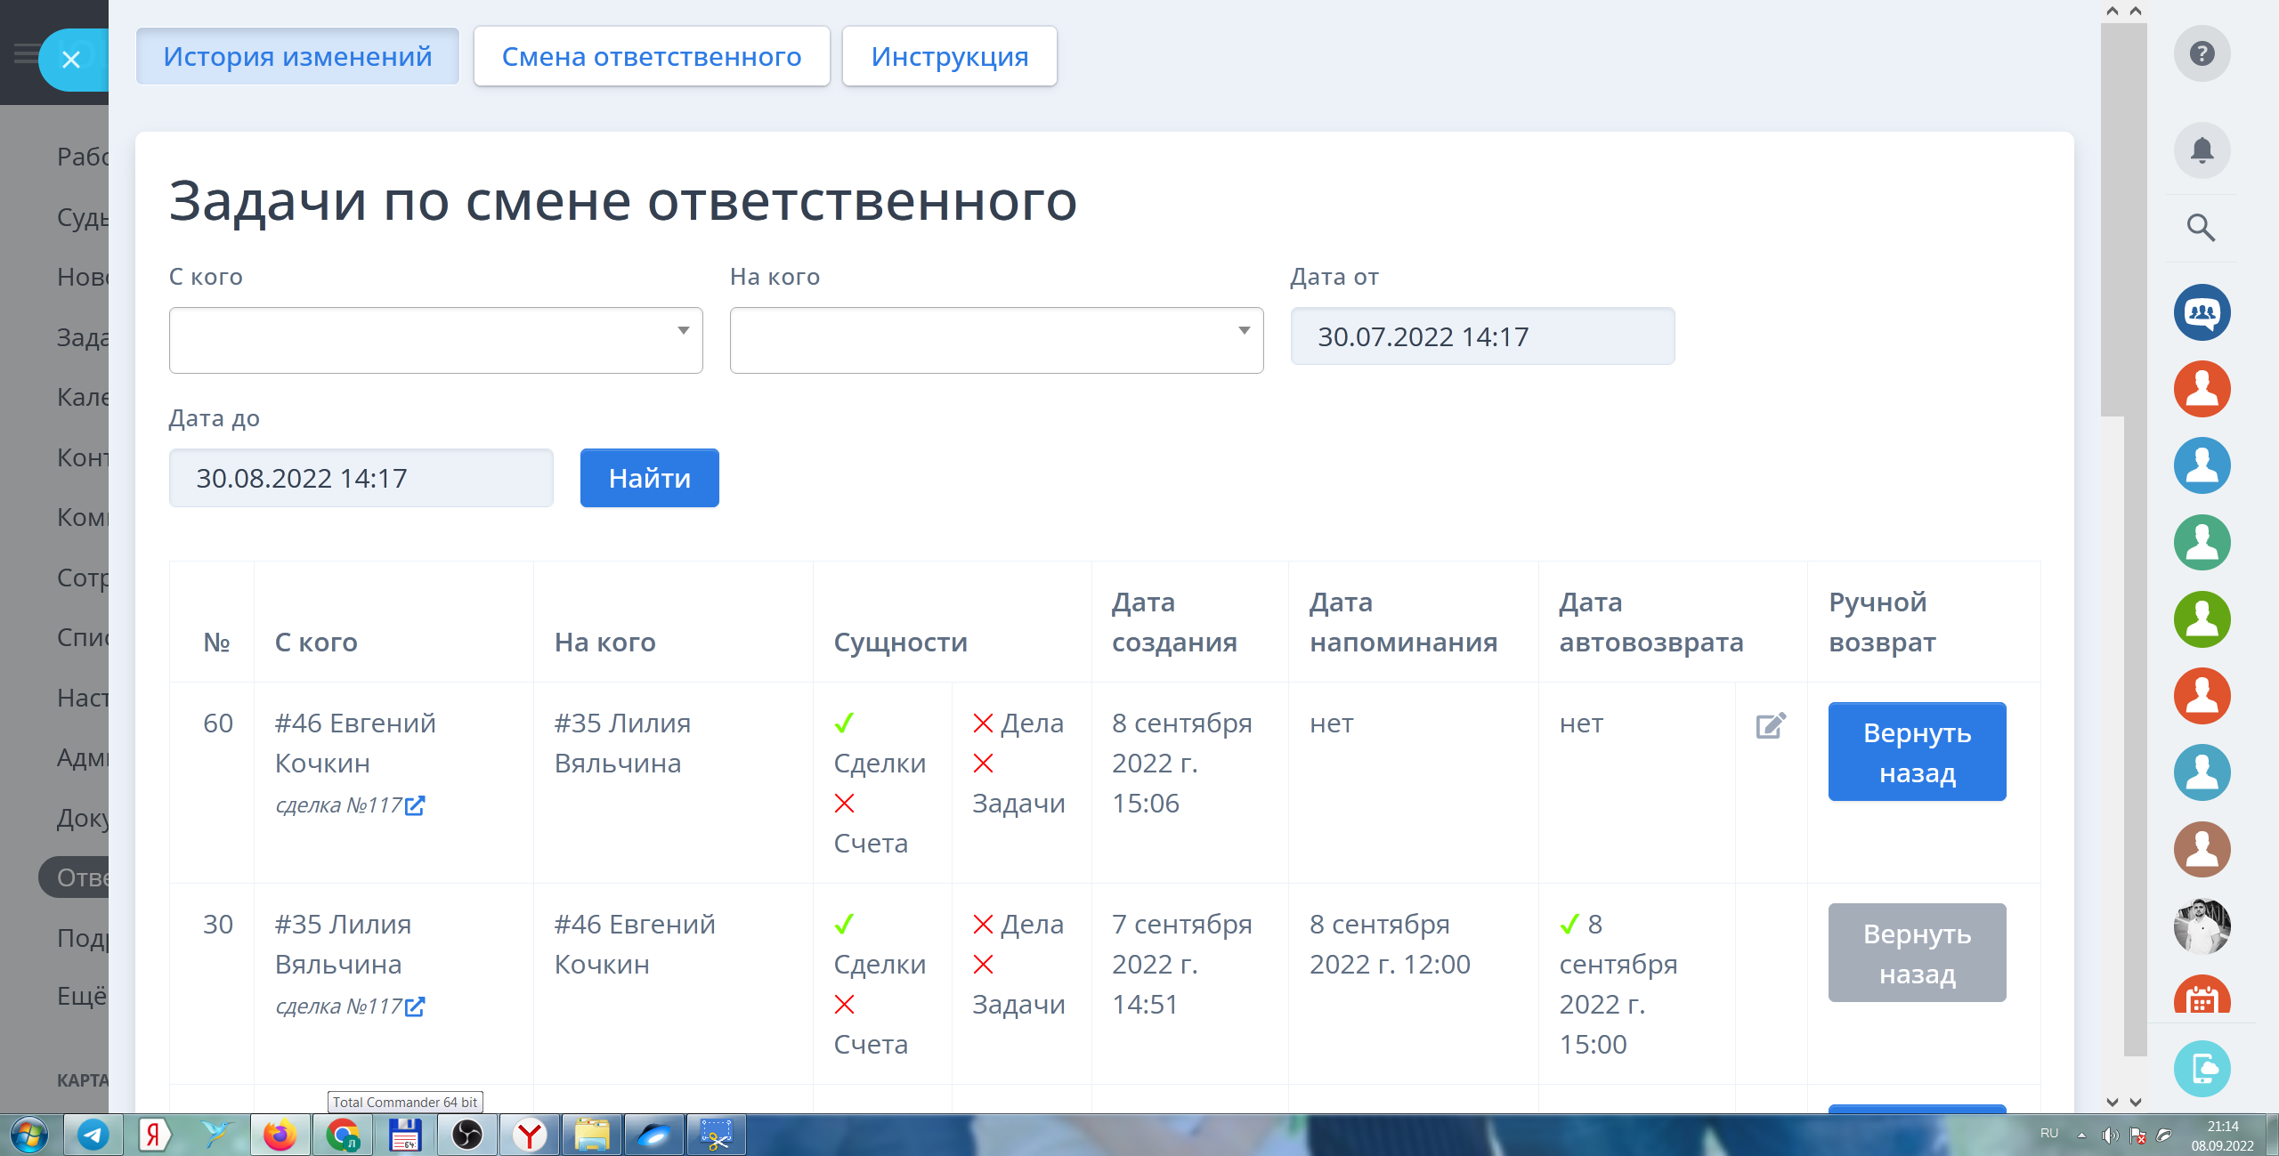Close the slider panel with X button
This screenshot has height=1156, width=2279.
[x=71, y=60]
